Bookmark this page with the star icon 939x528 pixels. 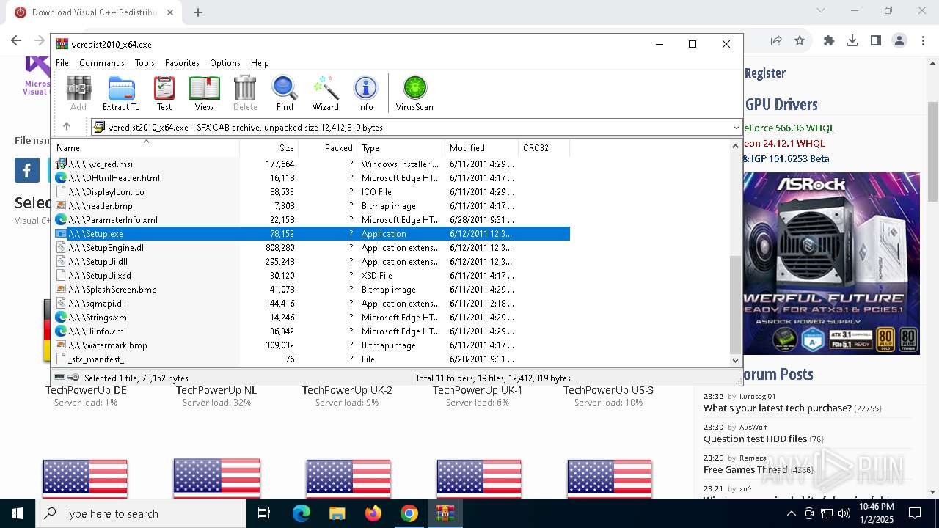click(800, 41)
